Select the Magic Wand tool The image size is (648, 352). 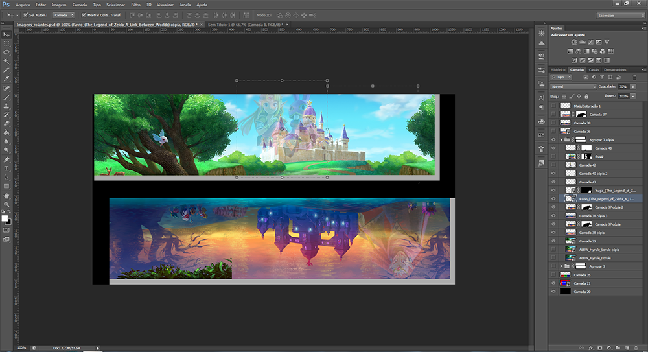tap(6, 61)
